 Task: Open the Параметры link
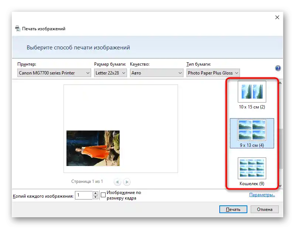262,195
